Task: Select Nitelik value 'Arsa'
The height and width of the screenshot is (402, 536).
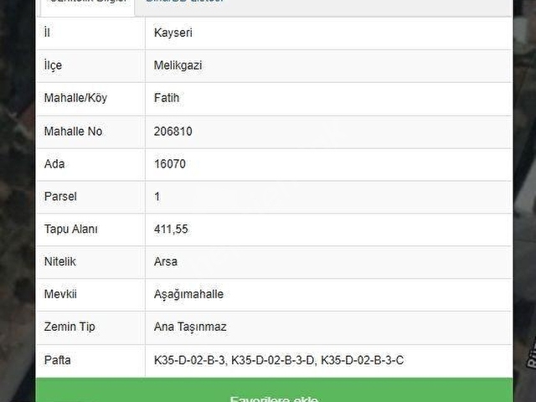Action: click(166, 262)
